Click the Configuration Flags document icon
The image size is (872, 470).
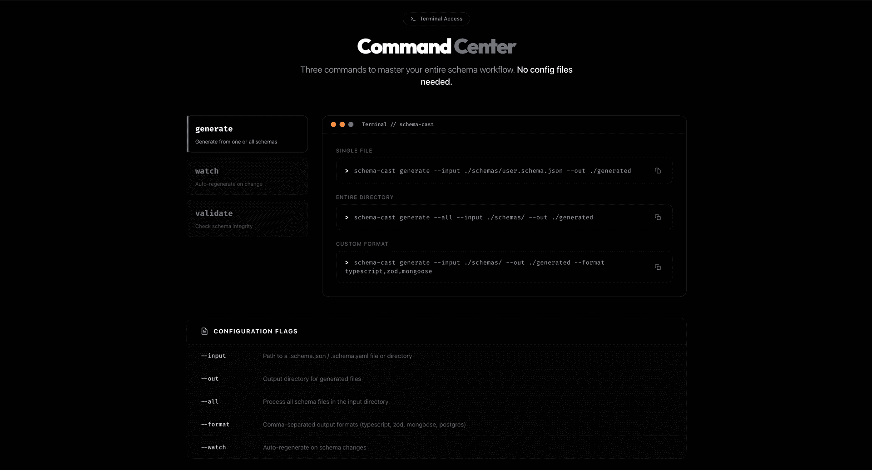click(204, 331)
